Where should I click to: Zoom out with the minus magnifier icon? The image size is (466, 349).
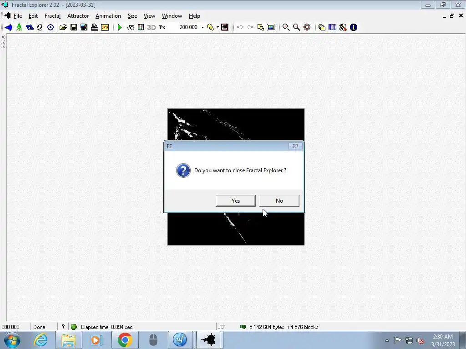(x=296, y=27)
